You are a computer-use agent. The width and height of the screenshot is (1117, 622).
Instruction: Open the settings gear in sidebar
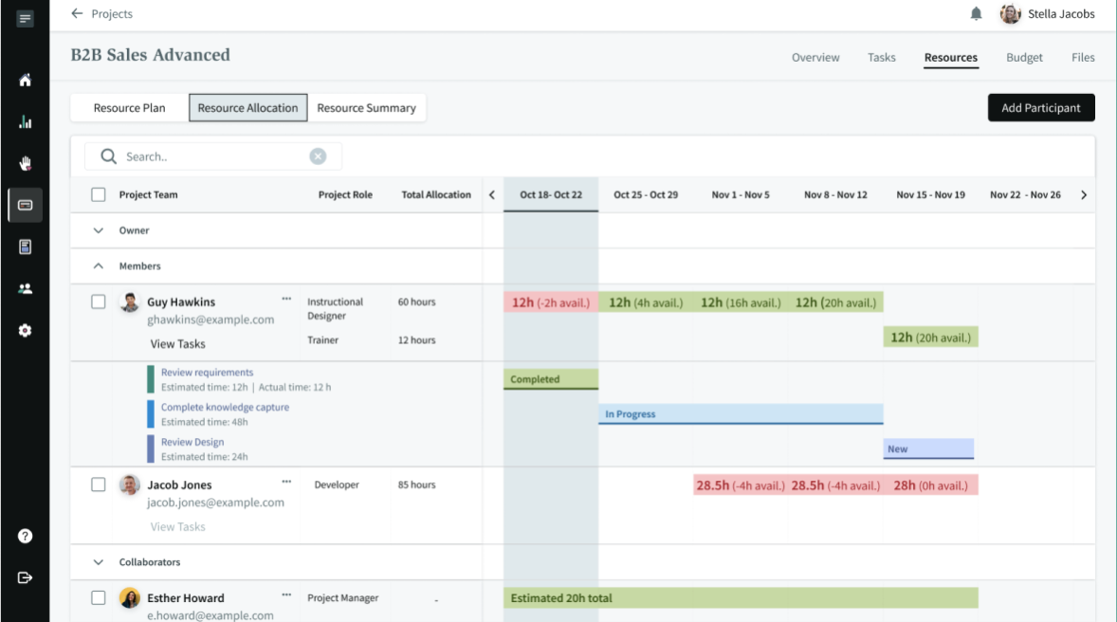point(26,330)
